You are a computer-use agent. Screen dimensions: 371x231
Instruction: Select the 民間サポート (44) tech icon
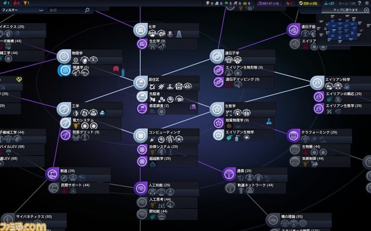[54, 188]
